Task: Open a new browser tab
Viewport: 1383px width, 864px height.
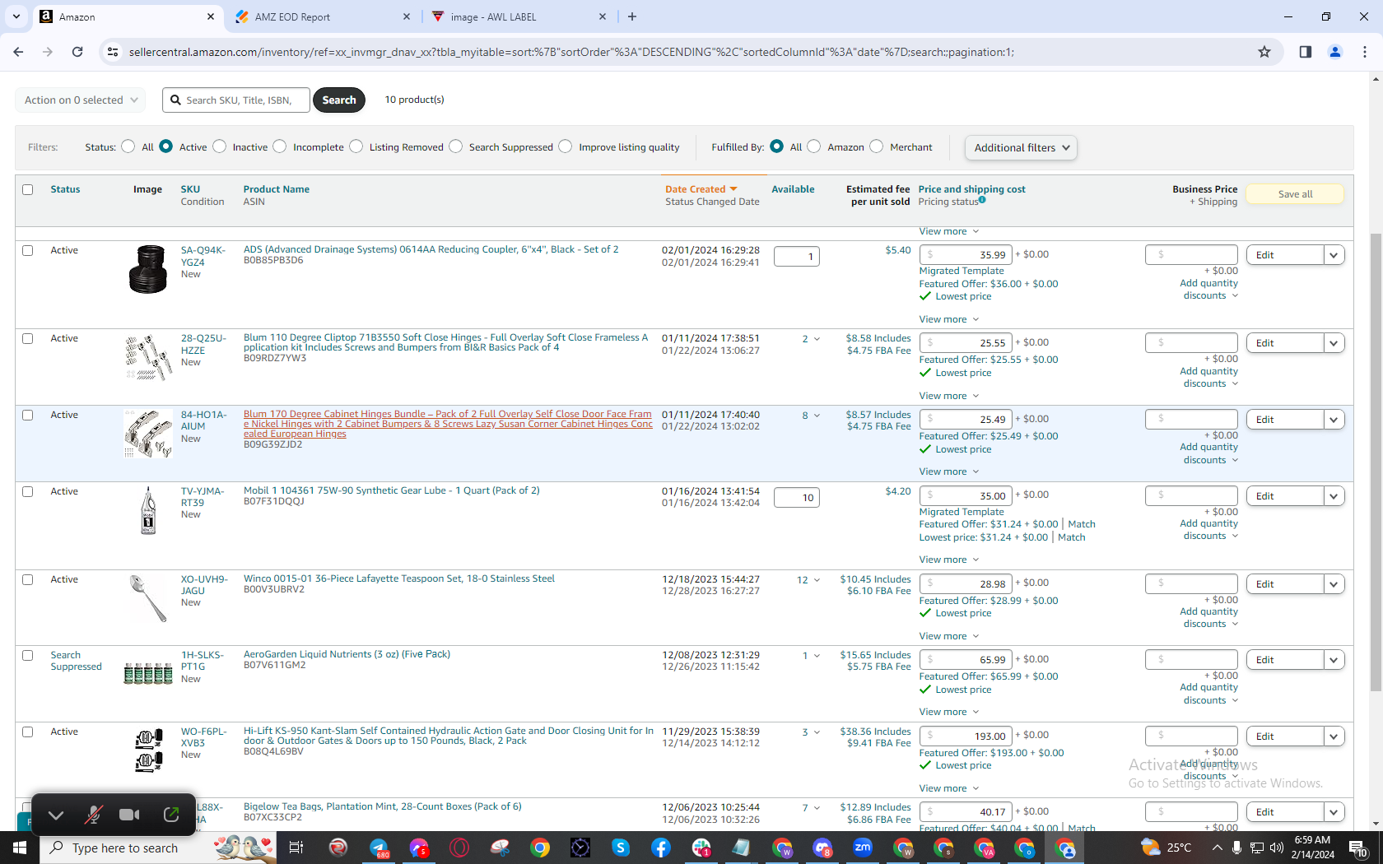Action: click(632, 16)
